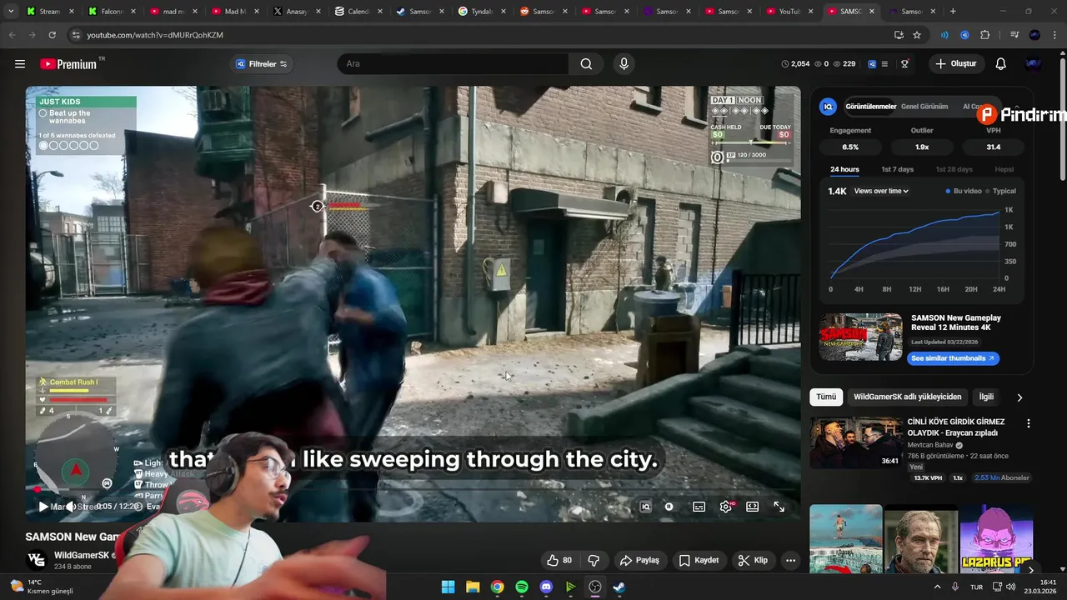Reload the page
The width and height of the screenshot is (1067, 600).
pyautogui.click(x=52, y=35)
